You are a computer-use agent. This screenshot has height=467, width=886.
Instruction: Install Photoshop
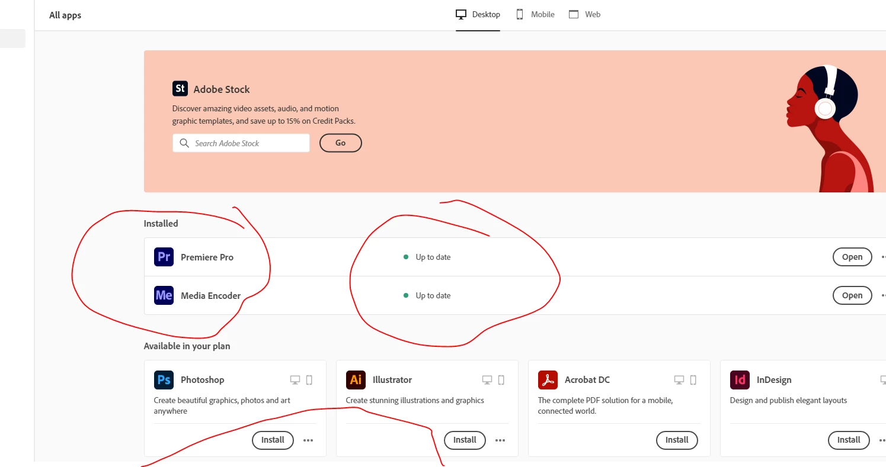(273, 440)
